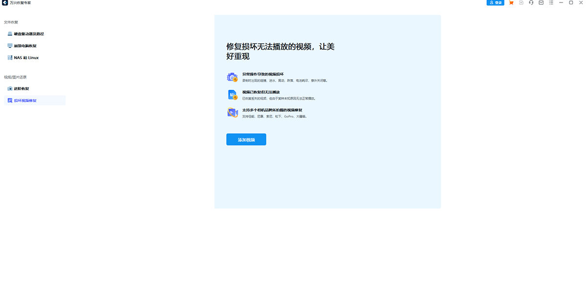
Task: Select 进阶恢复 in sidebar
Action: (x=21, y=89)
